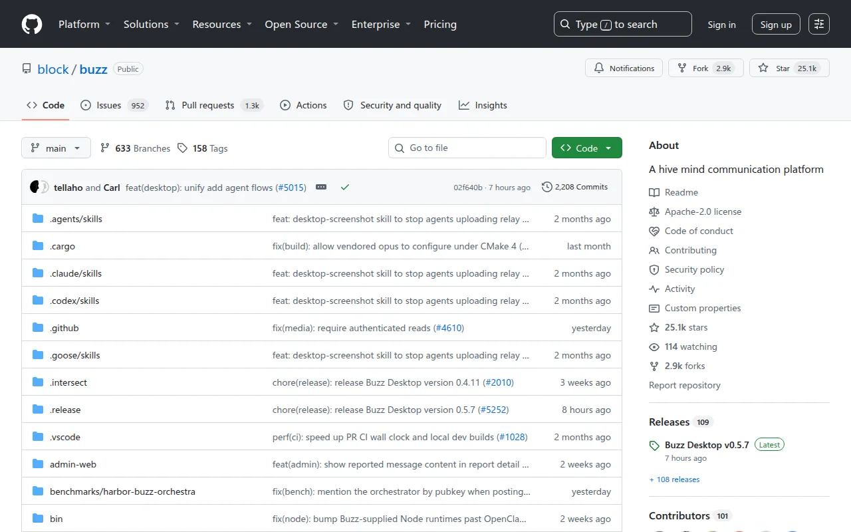
Task: Open pull request #2010 link
Action: [x=499, y=382]
